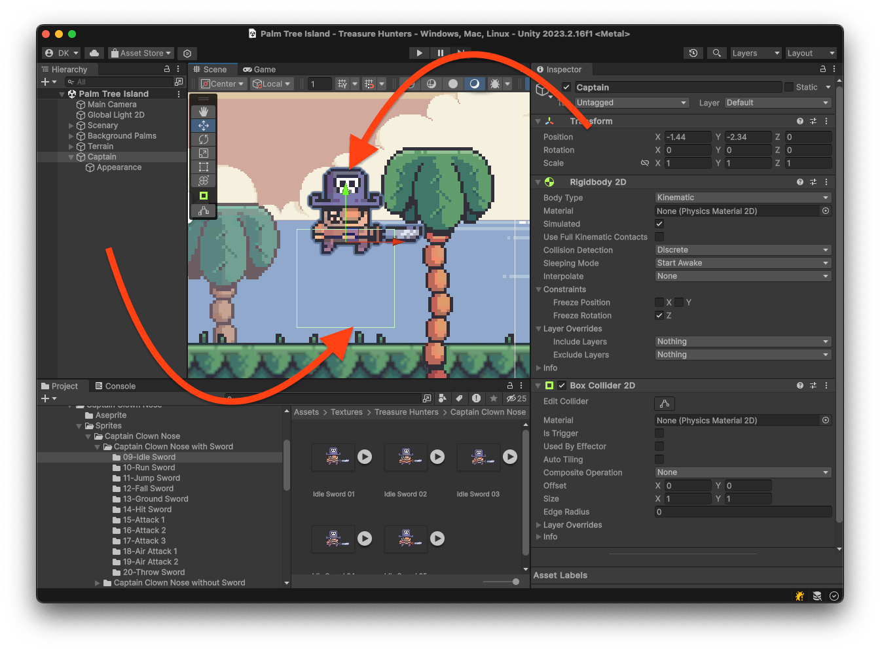Screen dimensions: 880x651
Task: Open the Body Type Kinematic dropdown
Action: point(743,198)
